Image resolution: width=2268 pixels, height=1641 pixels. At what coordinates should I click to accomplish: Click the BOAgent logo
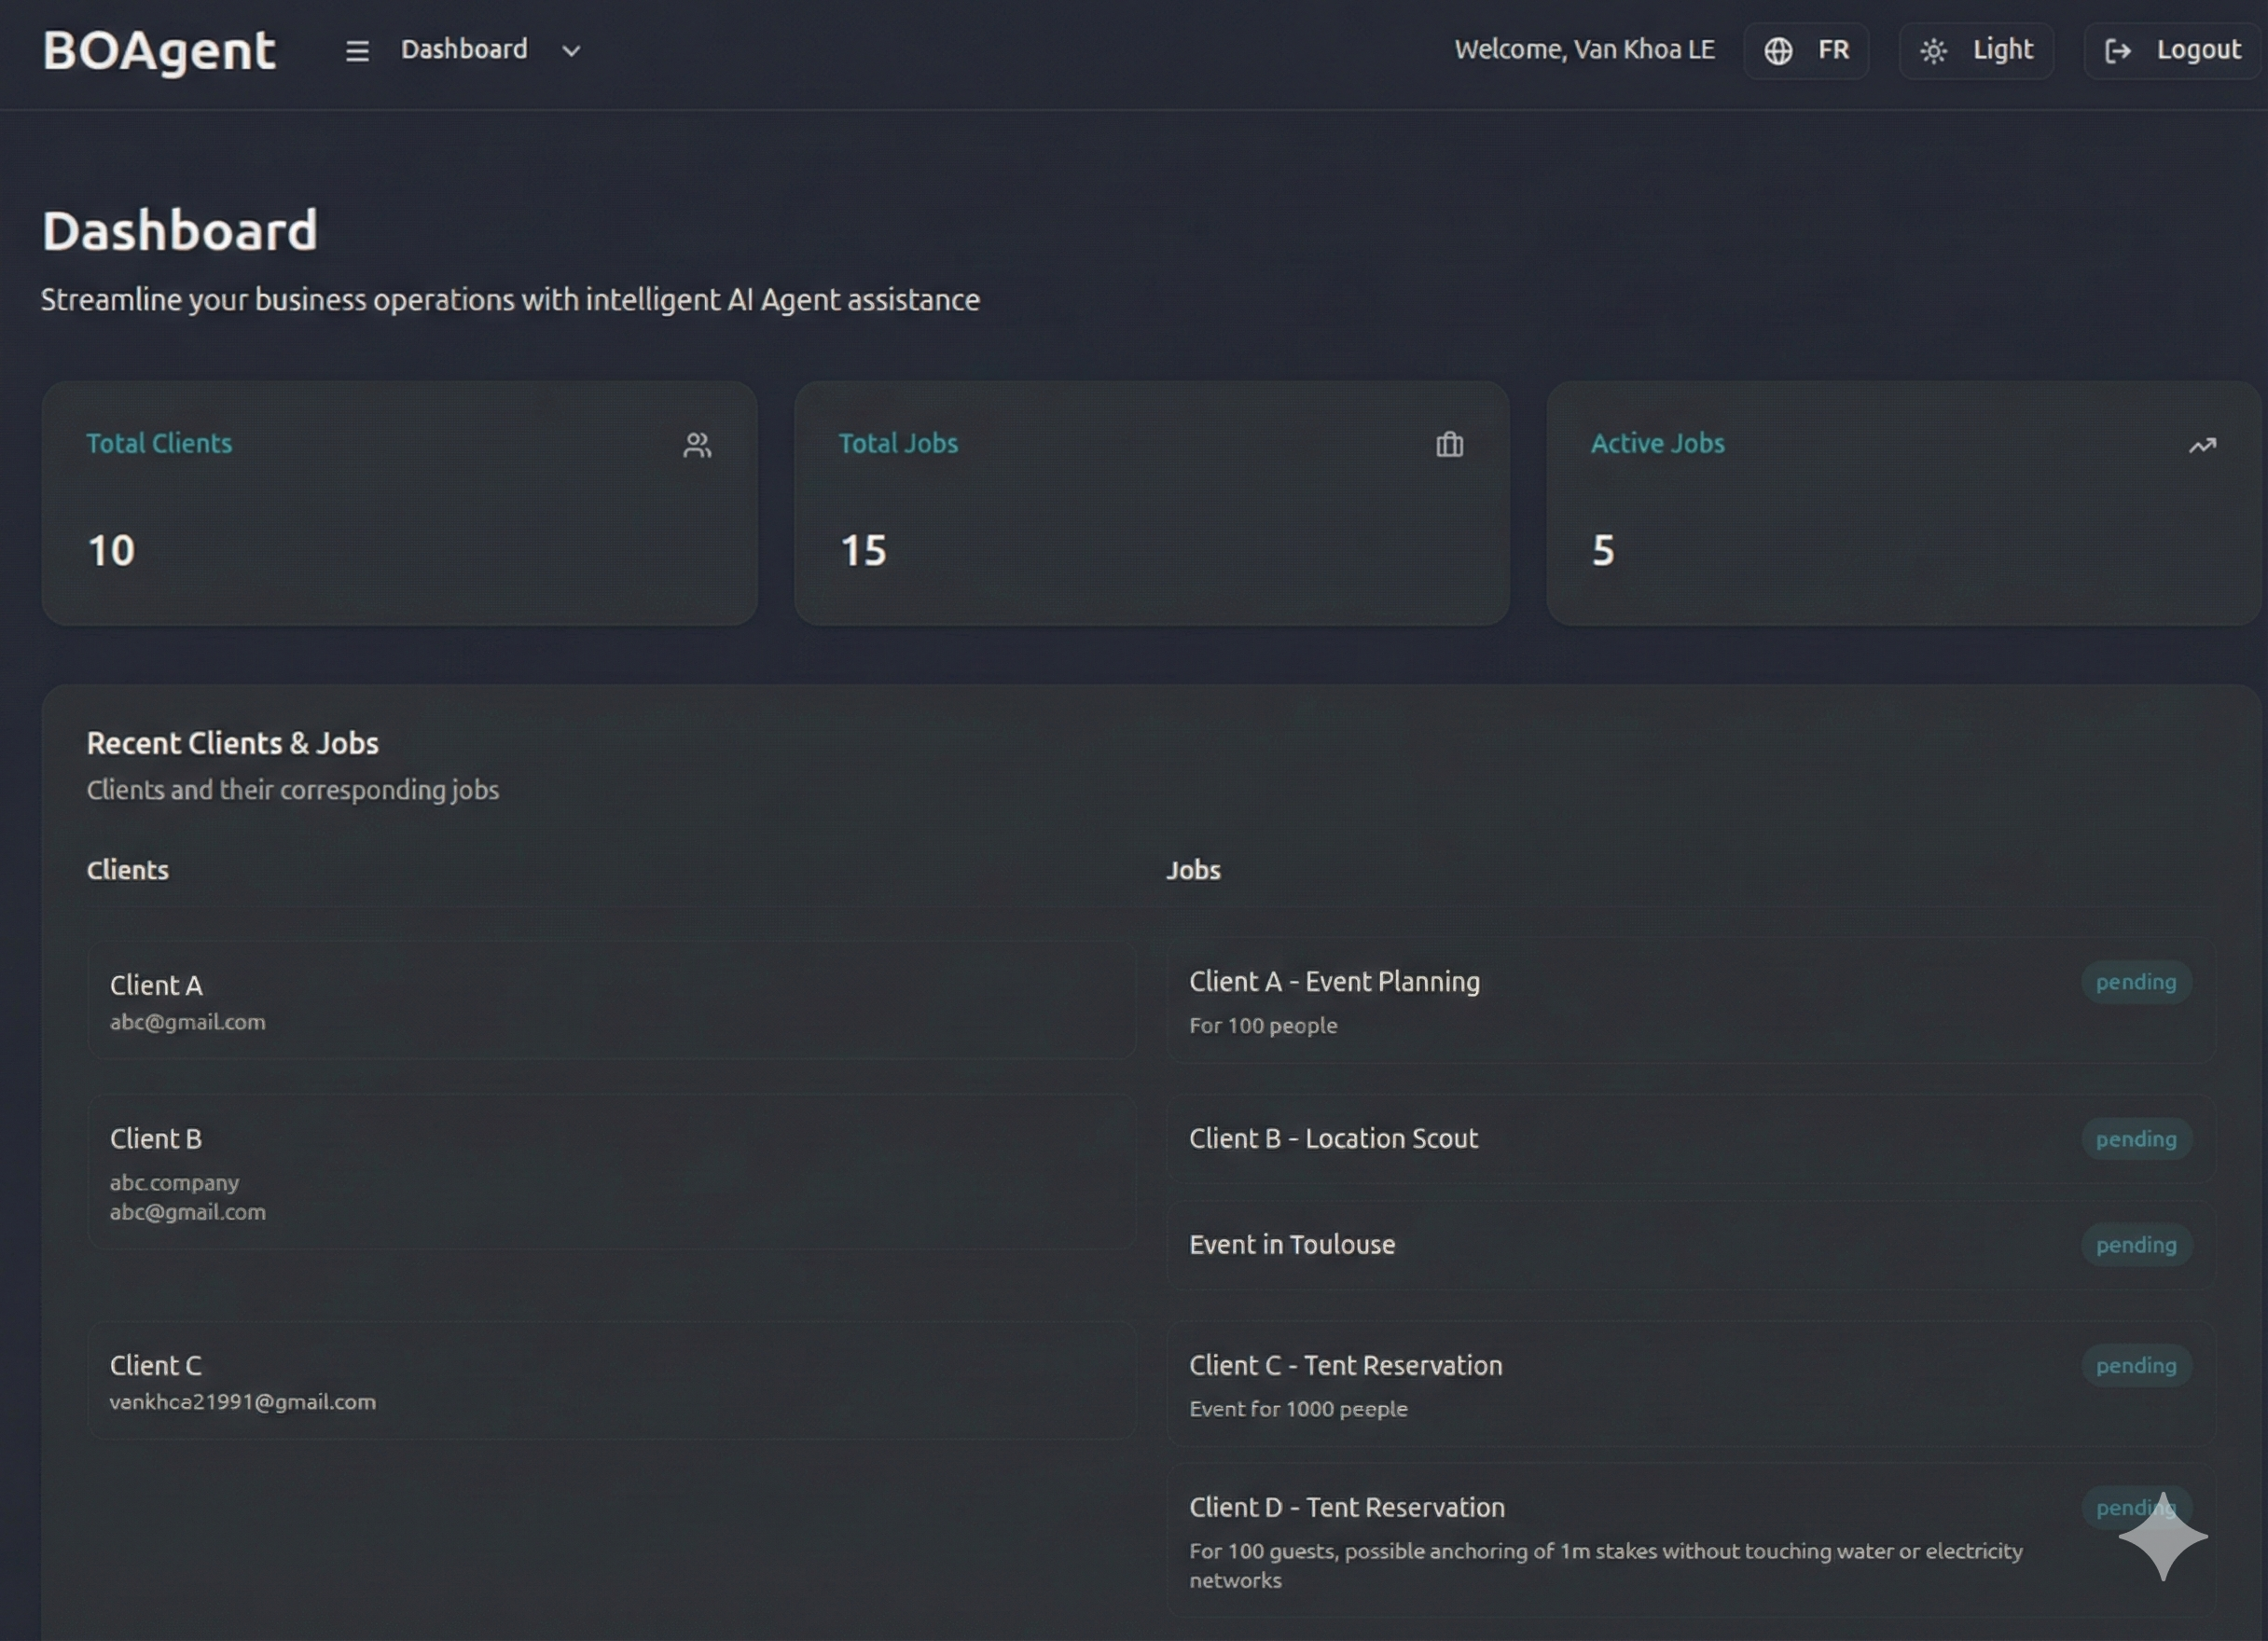pos(159,51)
